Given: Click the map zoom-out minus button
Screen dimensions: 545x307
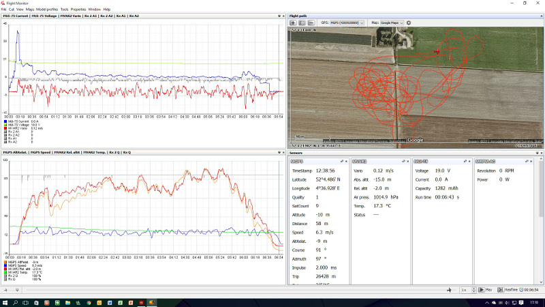Looking at the screenshot, I should point(311,23).
